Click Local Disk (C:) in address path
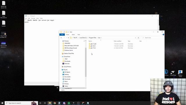Image resolution: width=186 pixels, height=105 pixels. click(83, 38)
